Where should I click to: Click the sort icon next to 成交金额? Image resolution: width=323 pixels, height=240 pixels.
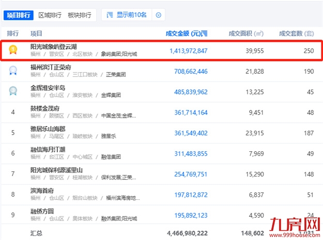pos(204,34)
